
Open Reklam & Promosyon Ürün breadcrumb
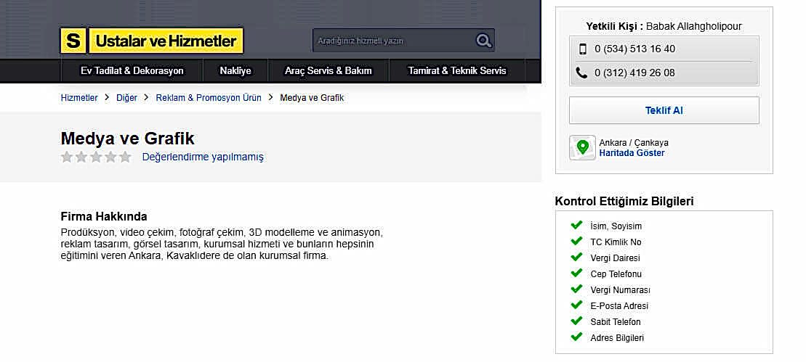(209, 98)
